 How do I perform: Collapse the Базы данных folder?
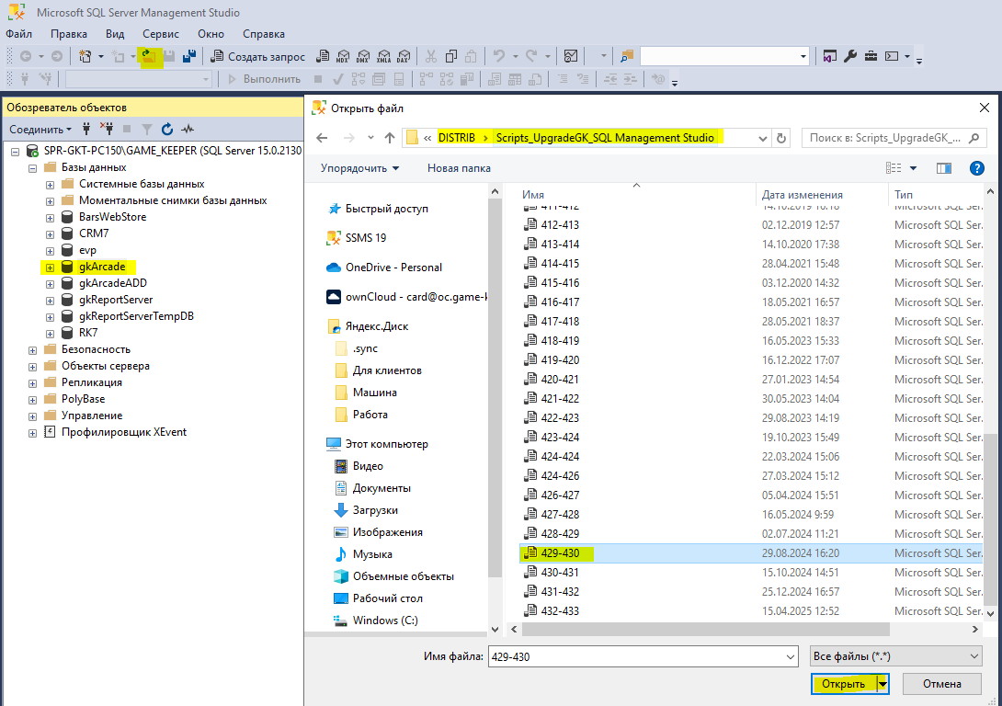click(x=32, y=168)
